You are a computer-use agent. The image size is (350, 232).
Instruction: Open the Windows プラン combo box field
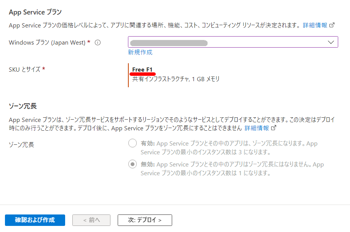pos(229,42)
